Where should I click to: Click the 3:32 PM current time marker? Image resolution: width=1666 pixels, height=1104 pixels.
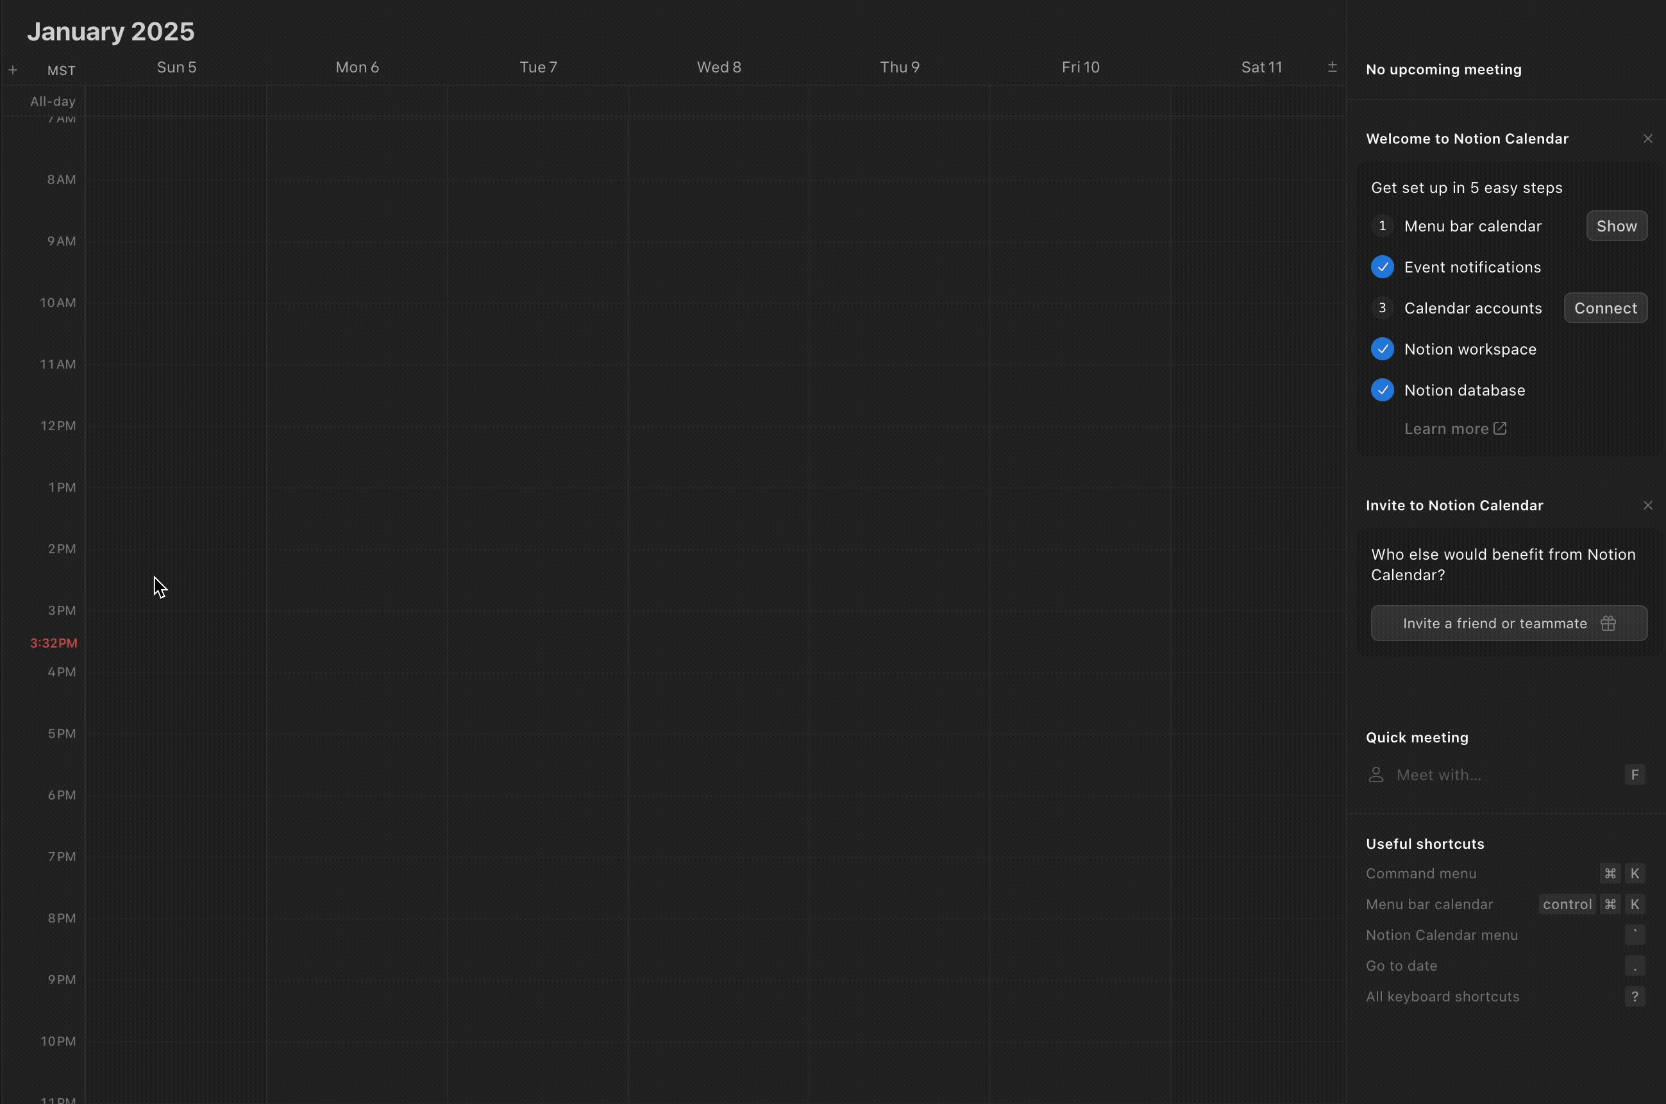pos(53,643)
